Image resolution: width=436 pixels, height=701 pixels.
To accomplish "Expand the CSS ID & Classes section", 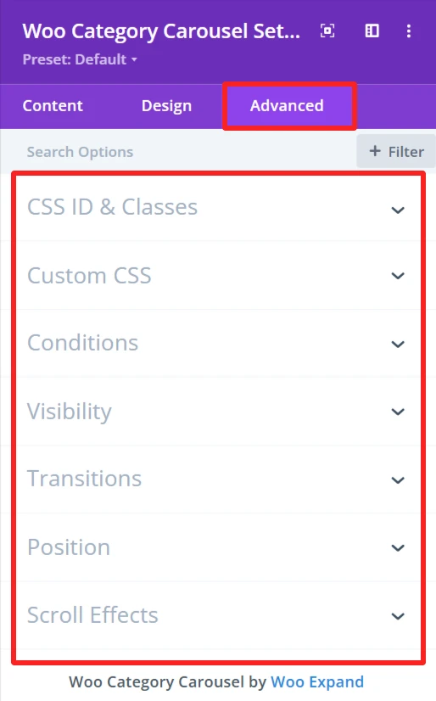I will click(x=218, y=207).
